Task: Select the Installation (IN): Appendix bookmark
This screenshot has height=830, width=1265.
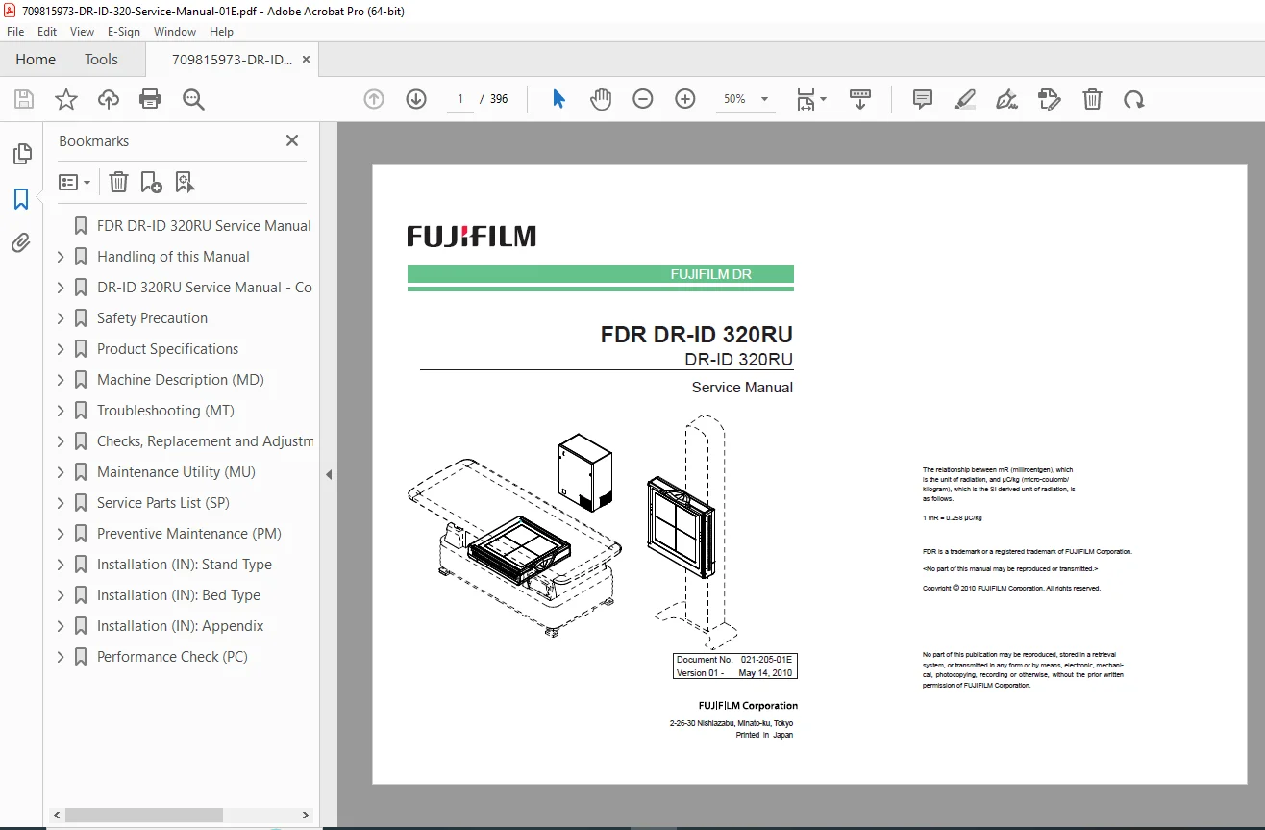Action: point(180,626)
